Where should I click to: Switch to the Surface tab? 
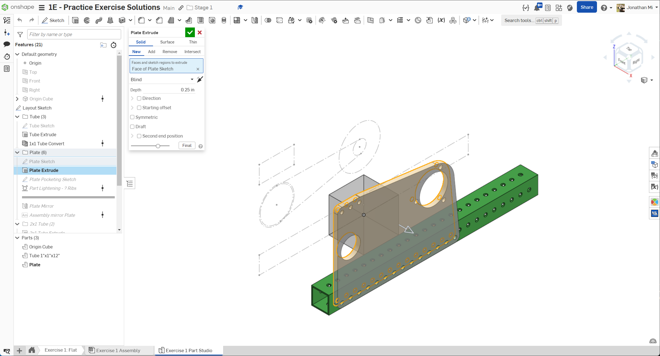coord(167,42)
